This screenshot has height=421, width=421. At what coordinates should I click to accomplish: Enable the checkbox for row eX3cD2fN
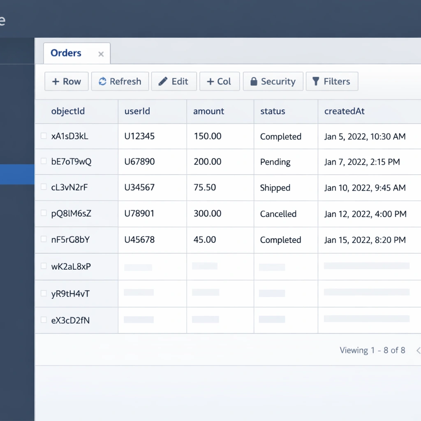[x=44, y=319]
